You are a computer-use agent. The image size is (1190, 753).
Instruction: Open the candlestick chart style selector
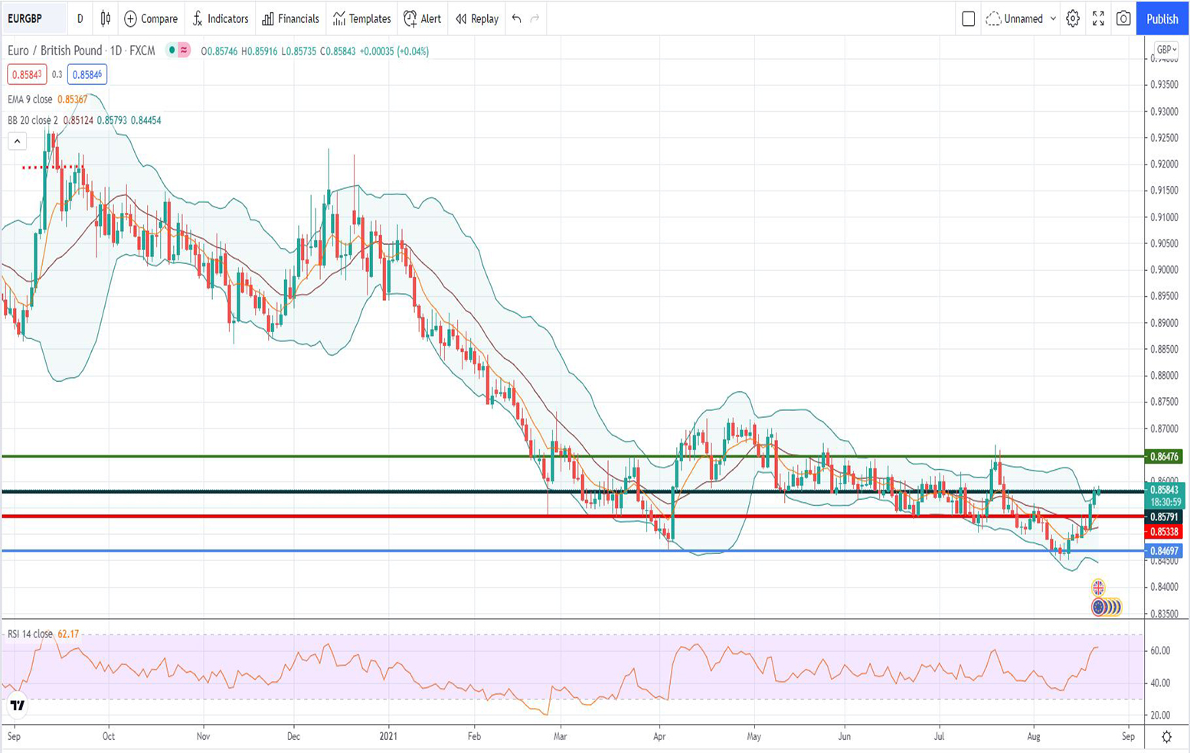point(106,18)
